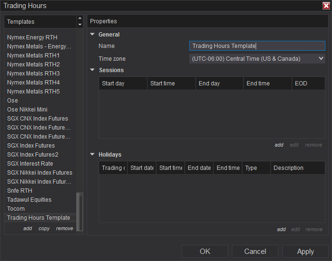Select Nymex Energy RTH template
The width and height of the screenshot is (332, 261).
pos(32,37)
